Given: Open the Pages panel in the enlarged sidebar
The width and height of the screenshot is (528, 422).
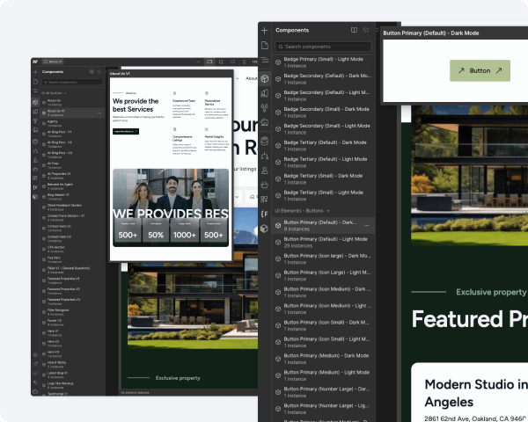Looking at the screenshot, I should 265,45.
